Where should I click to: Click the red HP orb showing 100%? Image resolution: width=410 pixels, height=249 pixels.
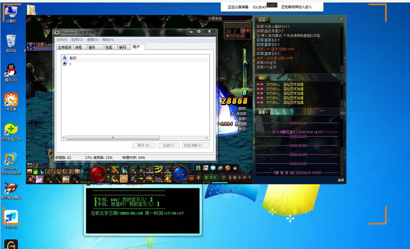pyautogui.click(x=98, y=174)
